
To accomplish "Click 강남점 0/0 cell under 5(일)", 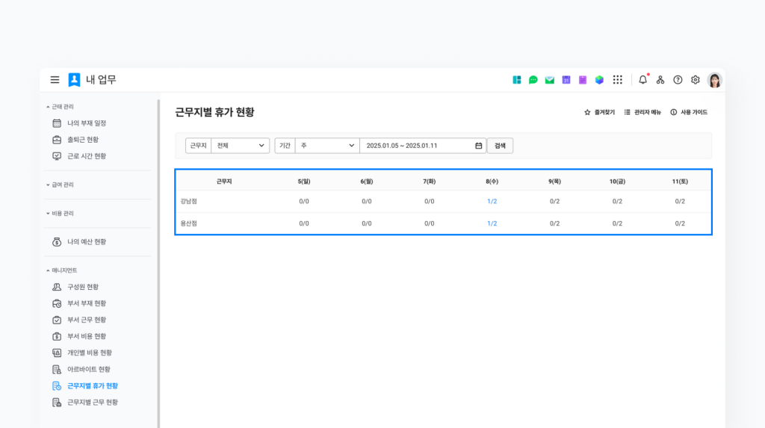I will [304, 201].
